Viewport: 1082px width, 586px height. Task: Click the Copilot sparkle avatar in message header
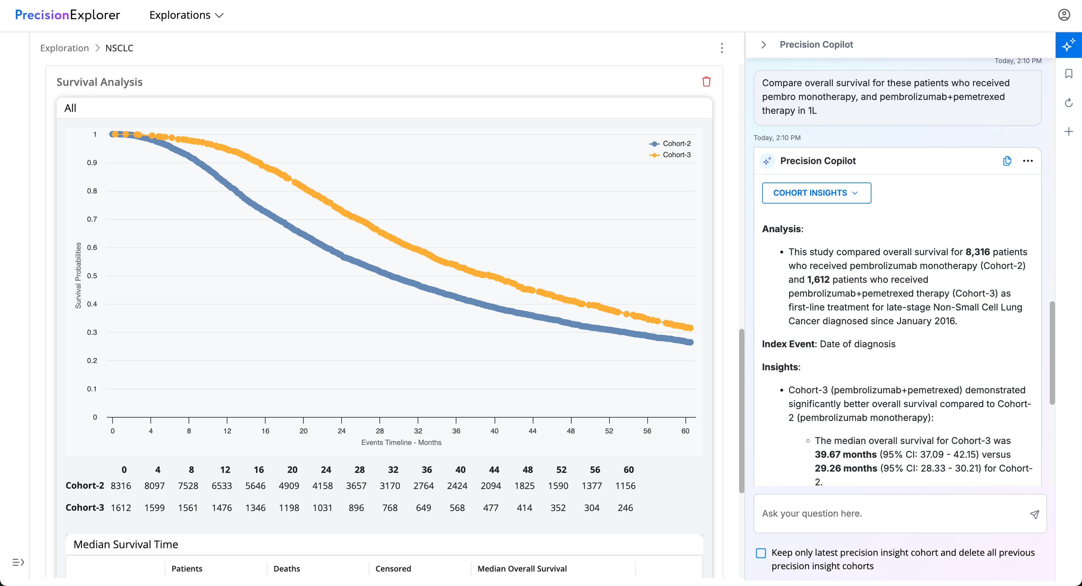pyautogui.click(x=767, y=161)
